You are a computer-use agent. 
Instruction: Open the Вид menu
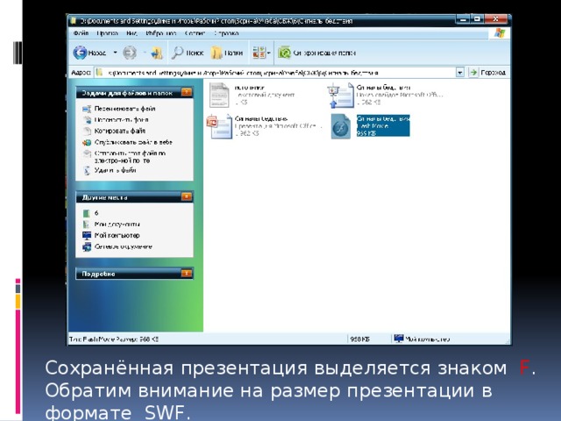pyautogui.click(x=131, y=33)
